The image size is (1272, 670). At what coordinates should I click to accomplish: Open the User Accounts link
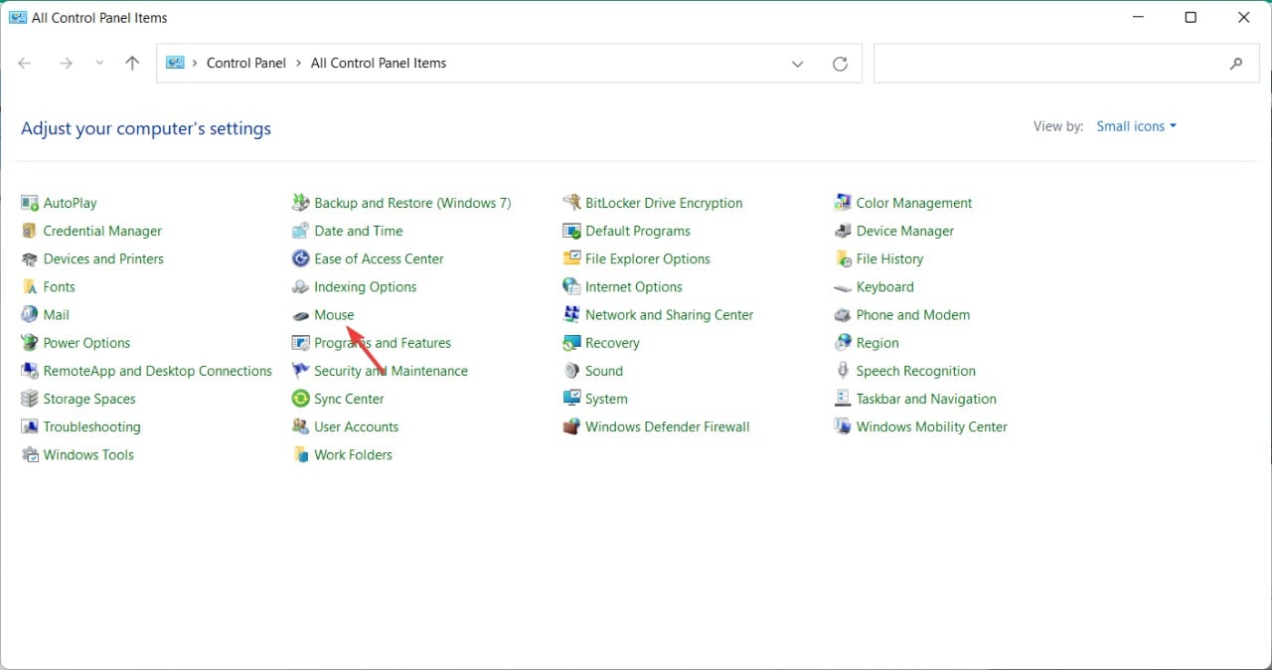coord(356,427)
